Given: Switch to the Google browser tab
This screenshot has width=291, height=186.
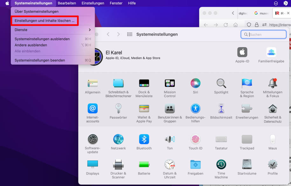Looking at the screenshot, I should pos(261,13).
